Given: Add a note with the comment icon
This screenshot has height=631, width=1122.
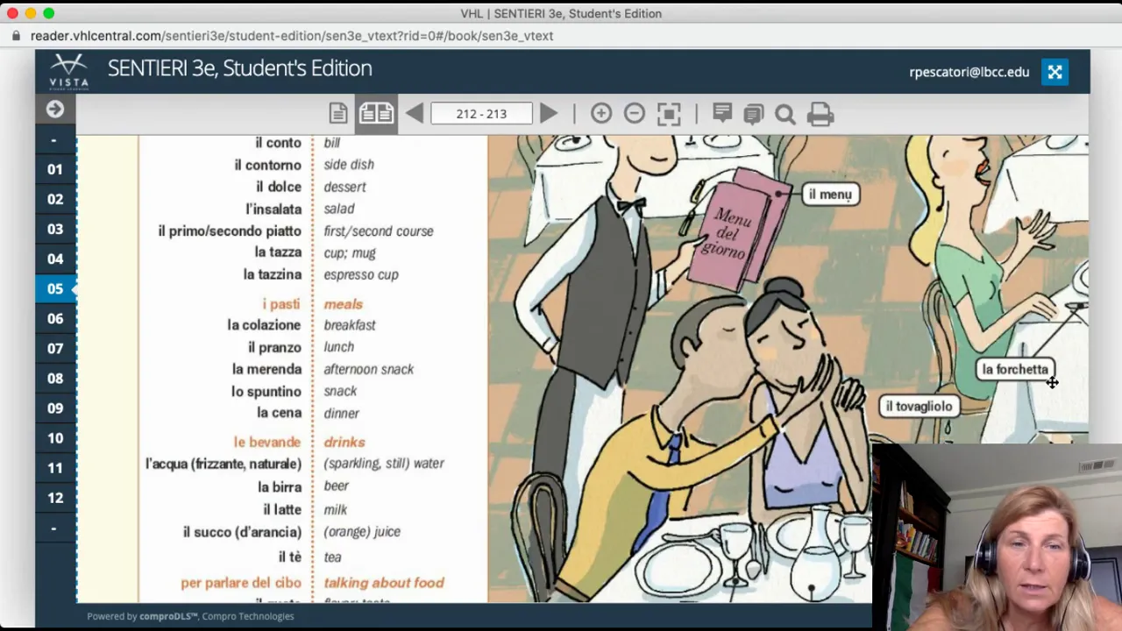Looking at the screenshot, I should click(722, 113).
